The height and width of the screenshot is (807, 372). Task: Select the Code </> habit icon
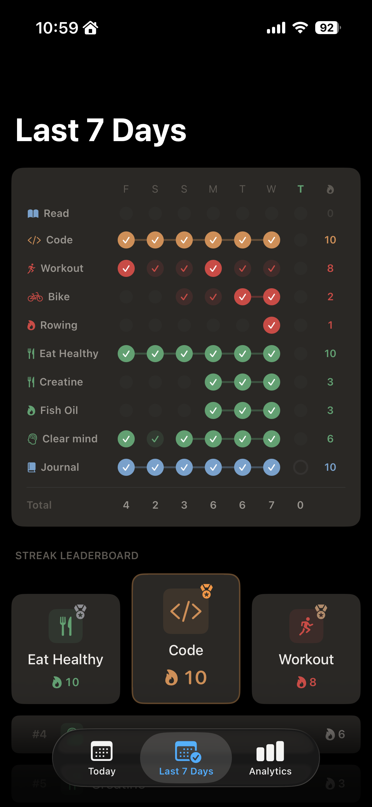34,240
